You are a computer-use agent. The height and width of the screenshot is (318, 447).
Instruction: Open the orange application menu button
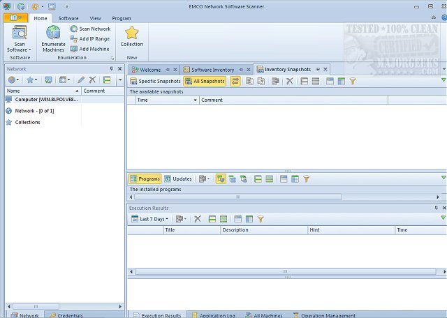(15, 18)
